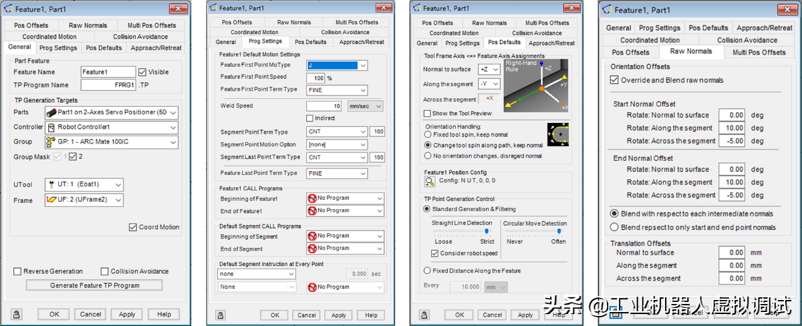Uncheck the Coord Motion checkbox

[x=133, y=227]
